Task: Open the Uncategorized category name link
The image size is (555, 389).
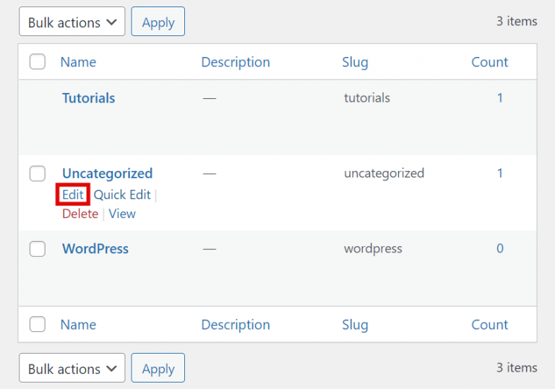Action: click(x=107, y=173)
